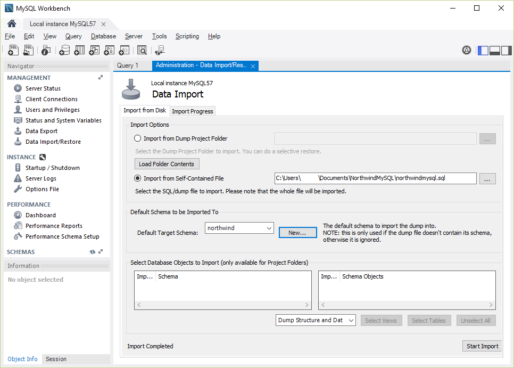Select Import from Dump Project Folder

pyautogui.click(x=138, y=138)
